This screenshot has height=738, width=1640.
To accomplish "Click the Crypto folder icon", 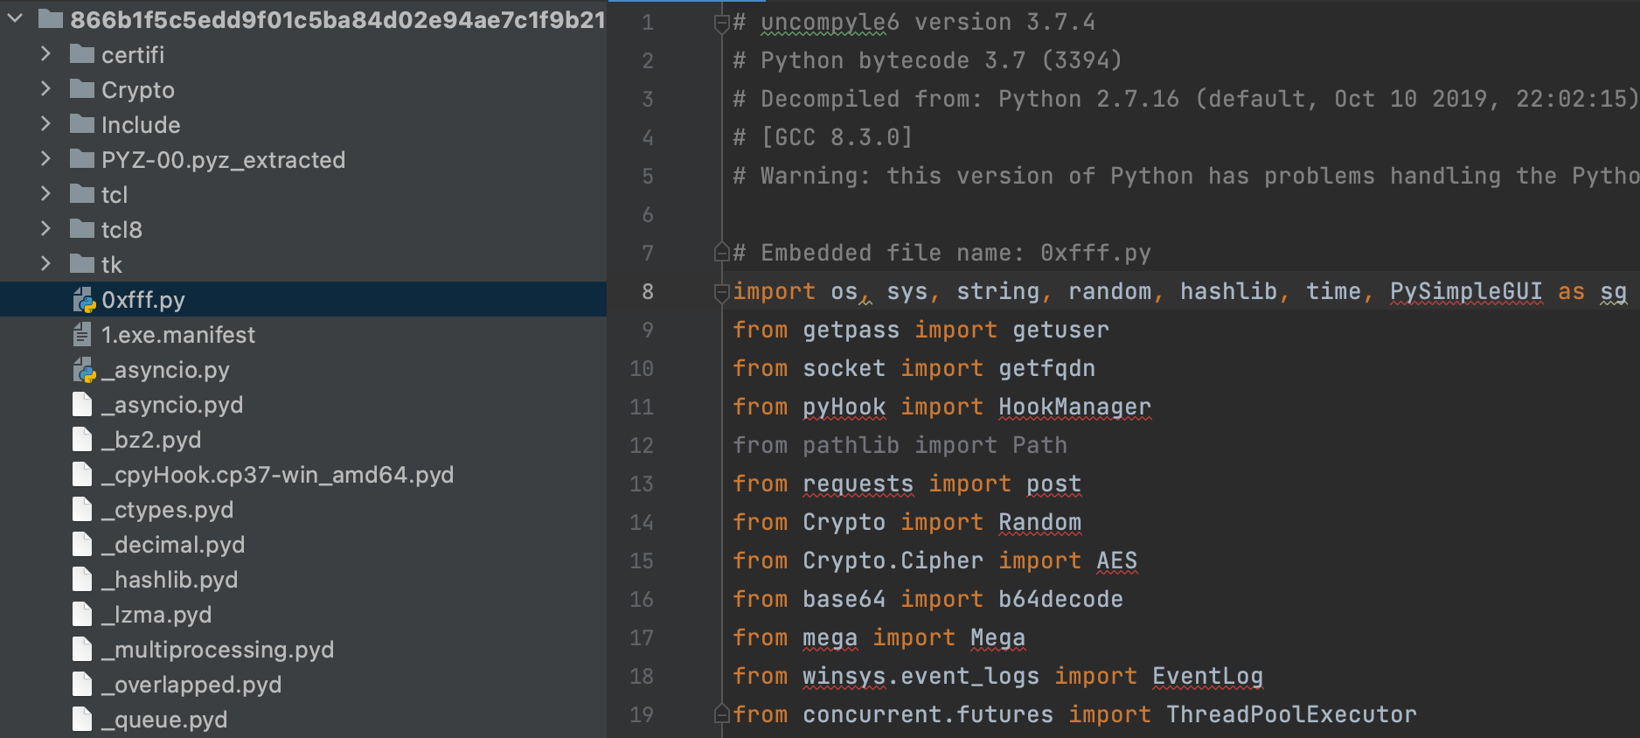I will (x=82, y=90).
